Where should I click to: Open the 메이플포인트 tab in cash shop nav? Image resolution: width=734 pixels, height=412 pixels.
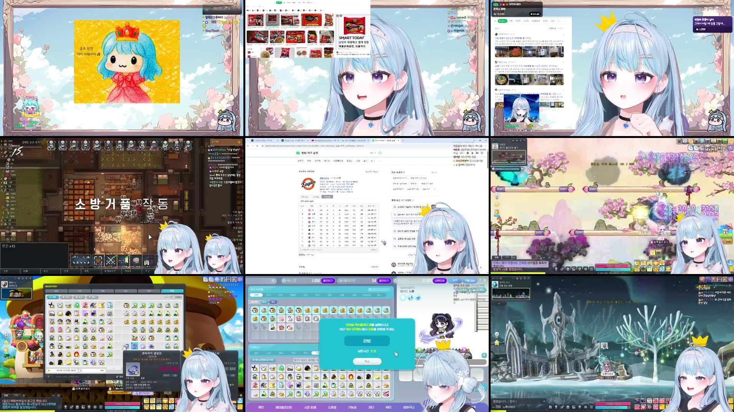tap(284, 407)
